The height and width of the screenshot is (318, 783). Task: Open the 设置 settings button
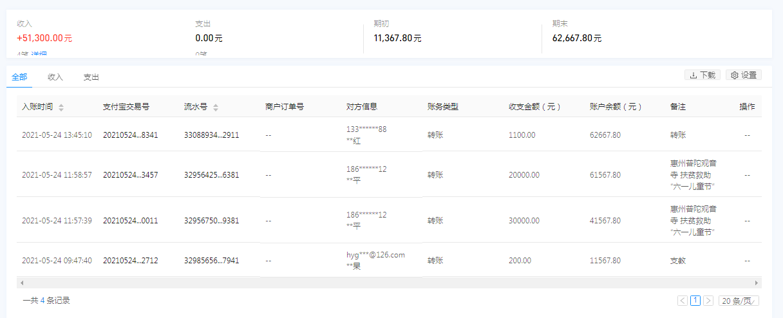click(x=743, y=75)
